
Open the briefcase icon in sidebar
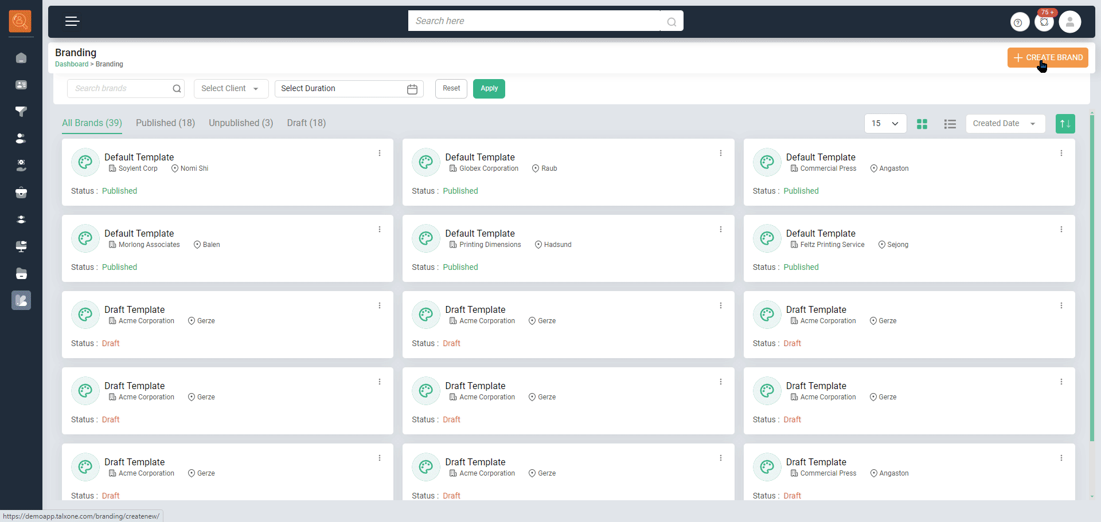point(21,193)
